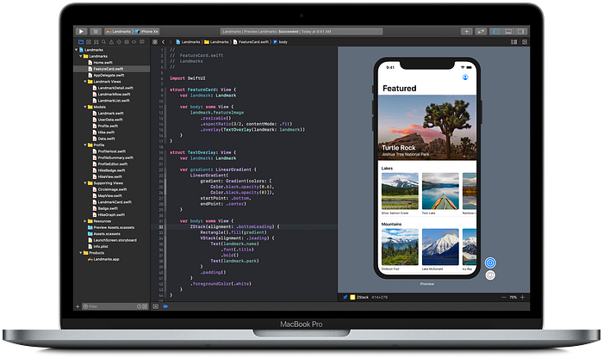The height and width of the screenshot is (358, 603).
Task: Run the project with the Play button
Action: click(x=81, y=32)
